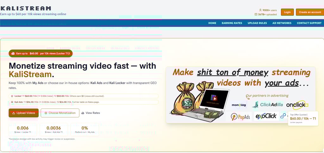324x153 pixels.
Task: Click the ClickAdilla partner logo
Action: click(267, 105)
